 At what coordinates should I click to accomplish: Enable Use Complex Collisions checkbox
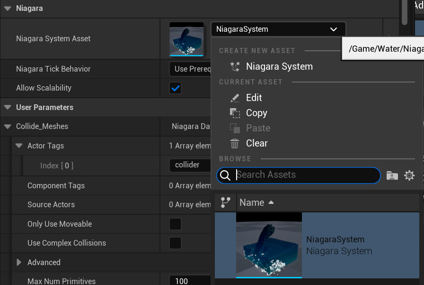coord(175,243)
